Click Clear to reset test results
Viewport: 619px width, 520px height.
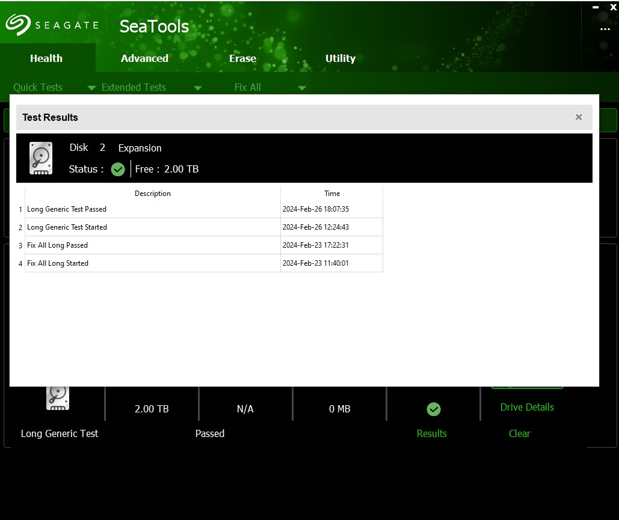click(x=519, y=433)
